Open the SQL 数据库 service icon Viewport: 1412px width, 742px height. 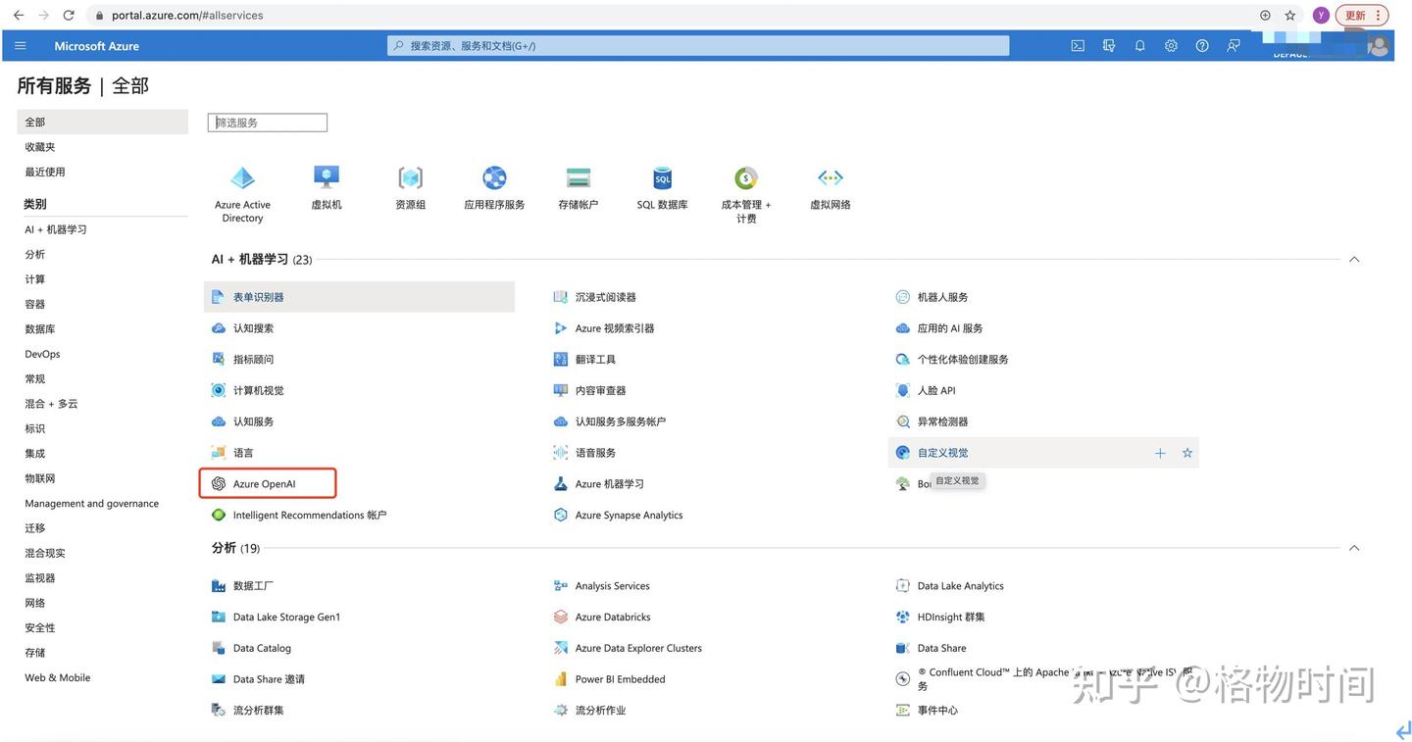(662, 178)
